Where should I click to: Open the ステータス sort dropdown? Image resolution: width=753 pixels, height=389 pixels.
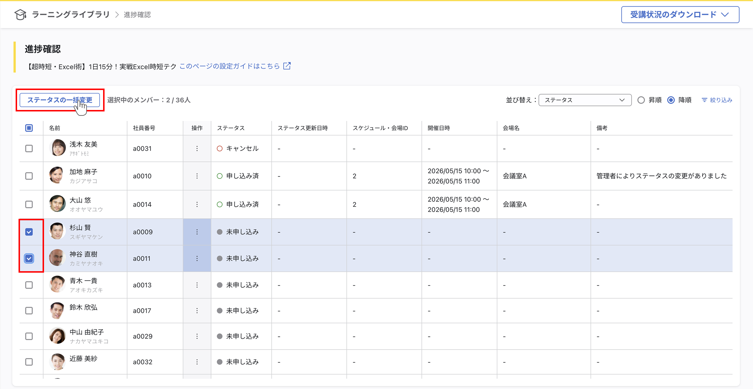pos(585,100)
